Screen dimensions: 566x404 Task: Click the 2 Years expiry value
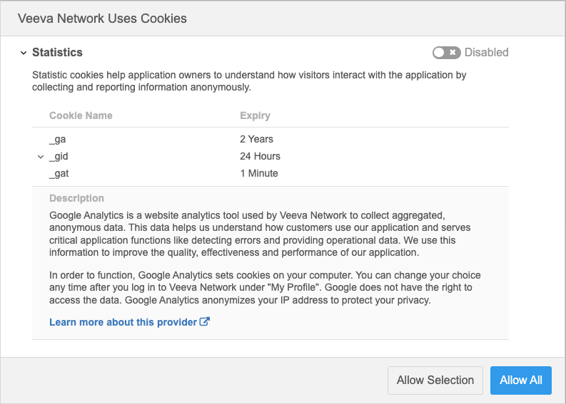point(256,139)
